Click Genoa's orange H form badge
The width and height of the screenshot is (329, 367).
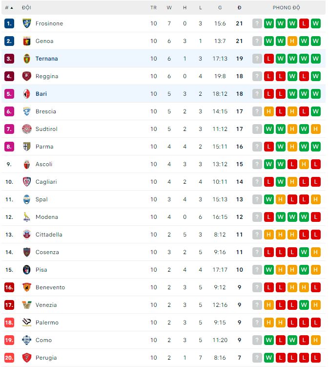(292, 41)
